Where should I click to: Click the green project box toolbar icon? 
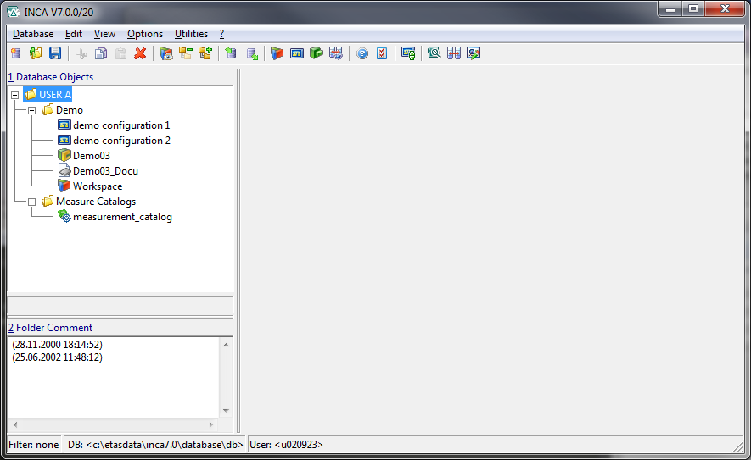317,53
